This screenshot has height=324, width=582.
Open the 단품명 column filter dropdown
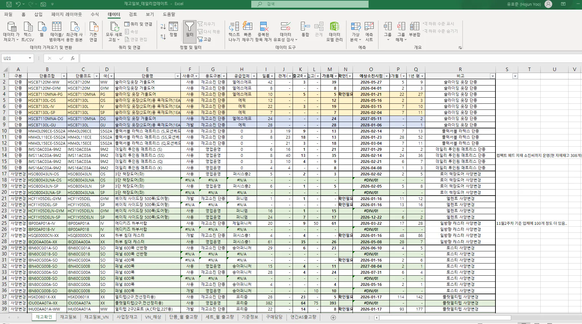[177, 76]
